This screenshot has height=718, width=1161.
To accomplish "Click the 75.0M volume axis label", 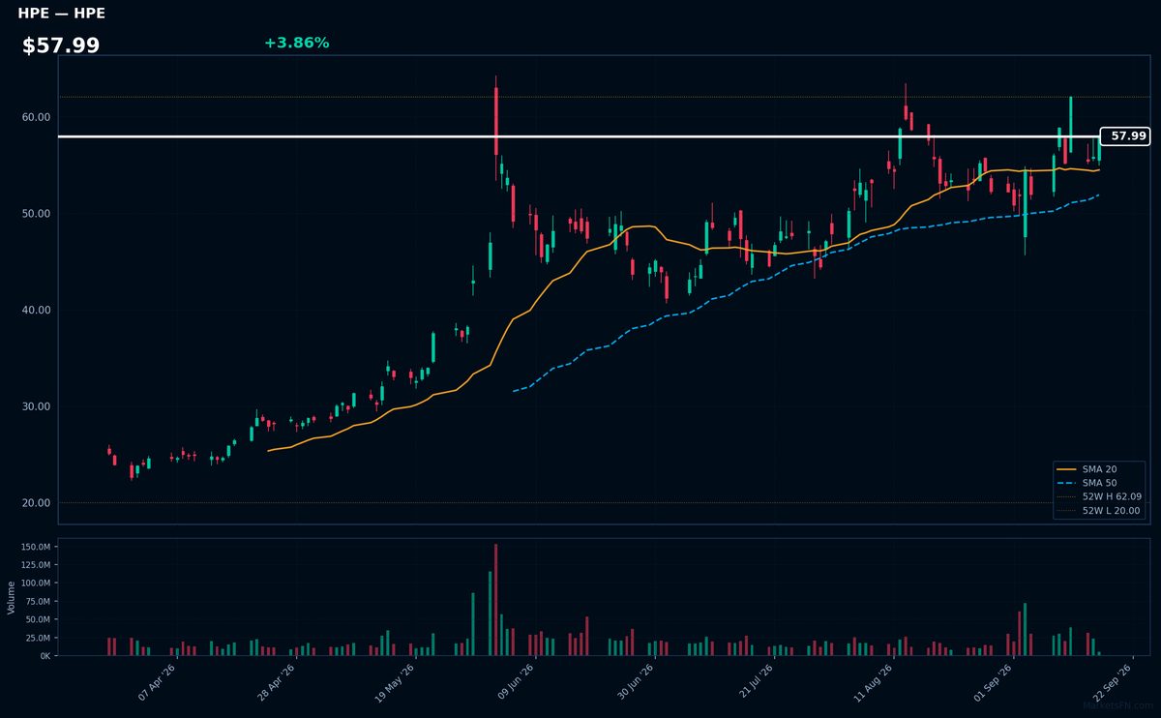I will coord(39,602).
